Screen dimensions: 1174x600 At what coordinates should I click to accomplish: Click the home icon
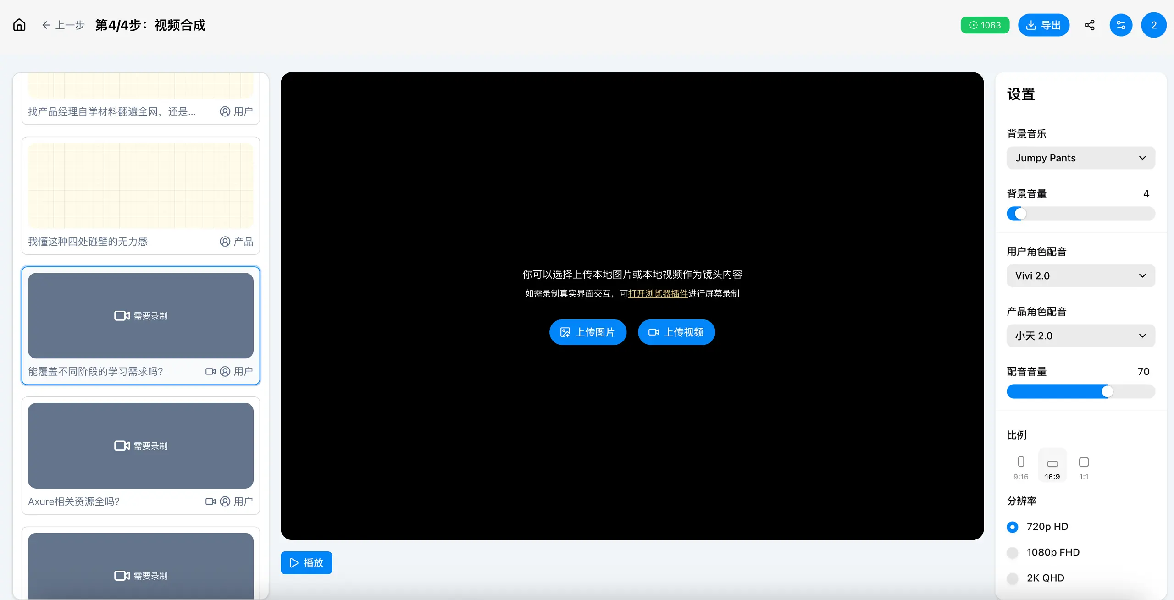(x=19, y=25)
